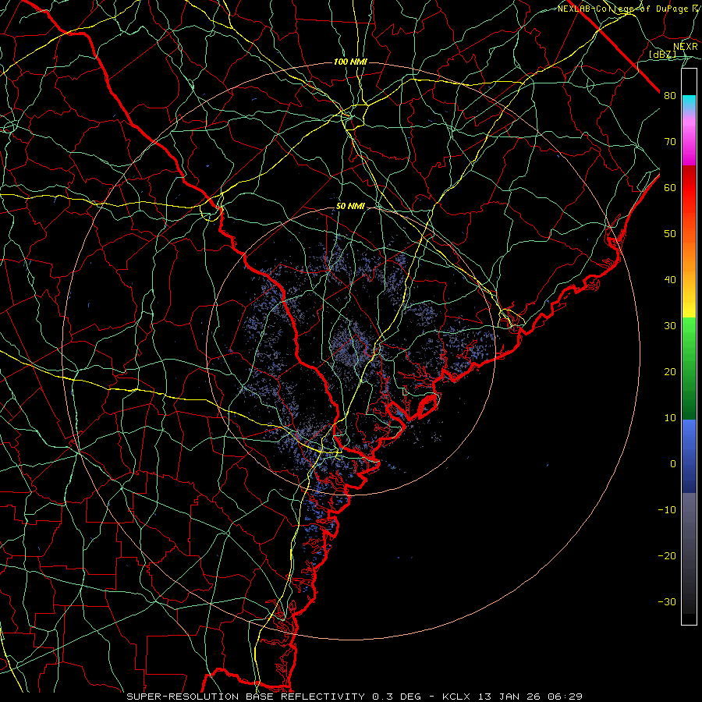
Task: Click the dBZ units label
Action: [x=662, y=55]
